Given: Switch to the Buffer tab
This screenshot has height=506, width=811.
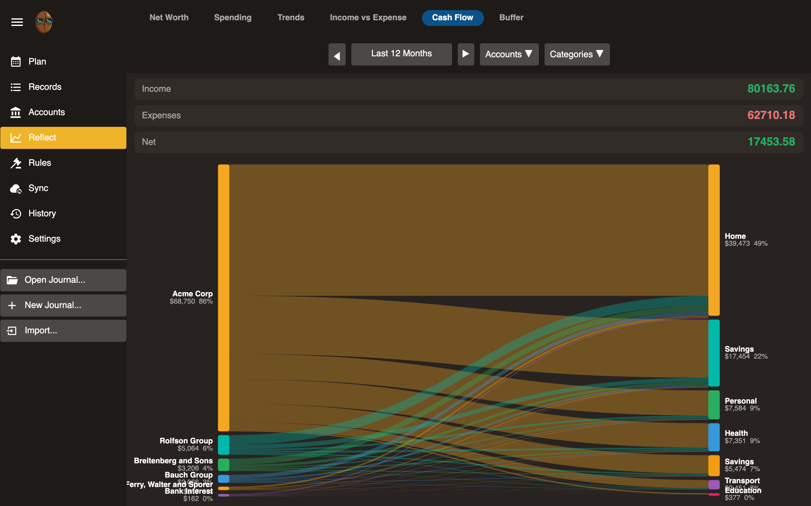Looking at the screenshot, I should (x=511, y=17).
